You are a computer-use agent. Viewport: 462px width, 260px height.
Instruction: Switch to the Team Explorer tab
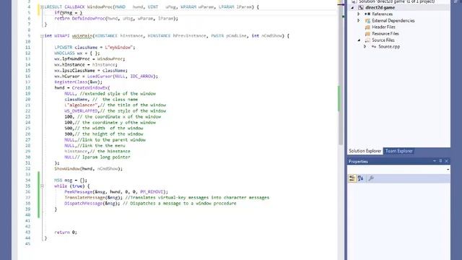[399, 151]
